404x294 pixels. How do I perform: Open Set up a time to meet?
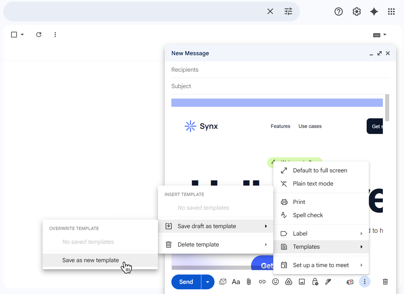(321, 265)
